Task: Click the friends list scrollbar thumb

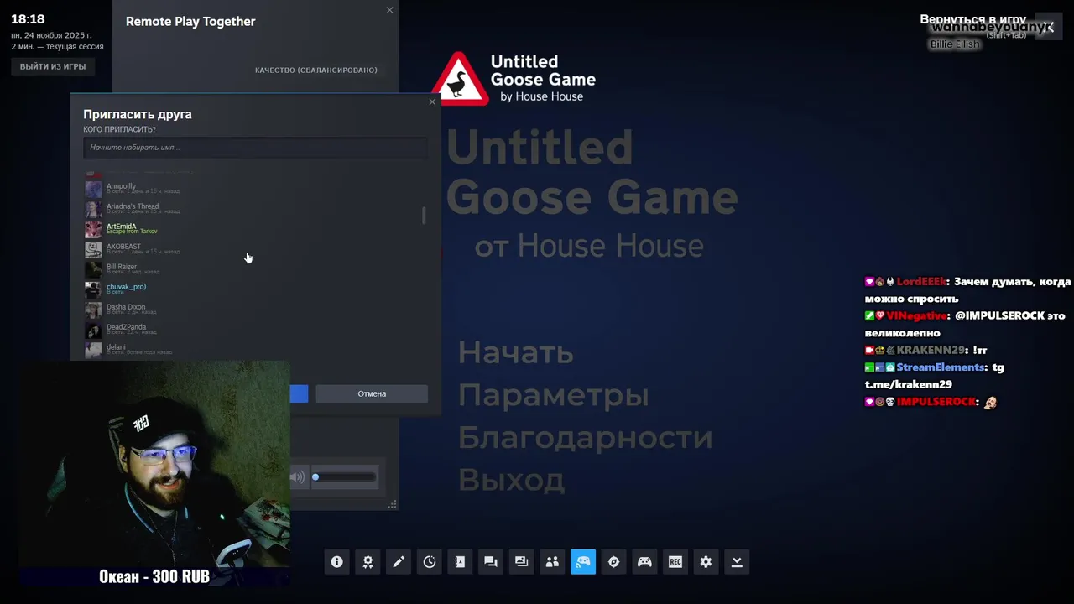Action: pyautogui.click(x=424, y=216)
